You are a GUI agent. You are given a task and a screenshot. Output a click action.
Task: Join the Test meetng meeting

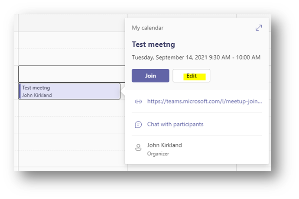150,76
